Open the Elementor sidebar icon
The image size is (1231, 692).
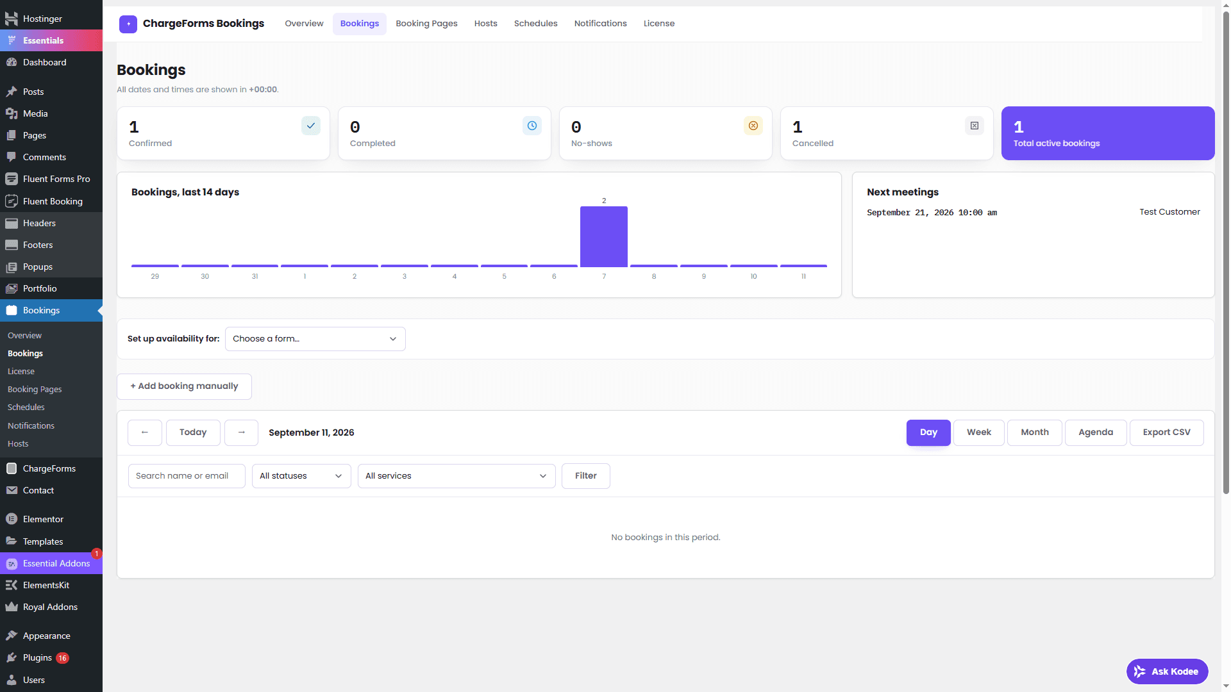click(12, 519)
